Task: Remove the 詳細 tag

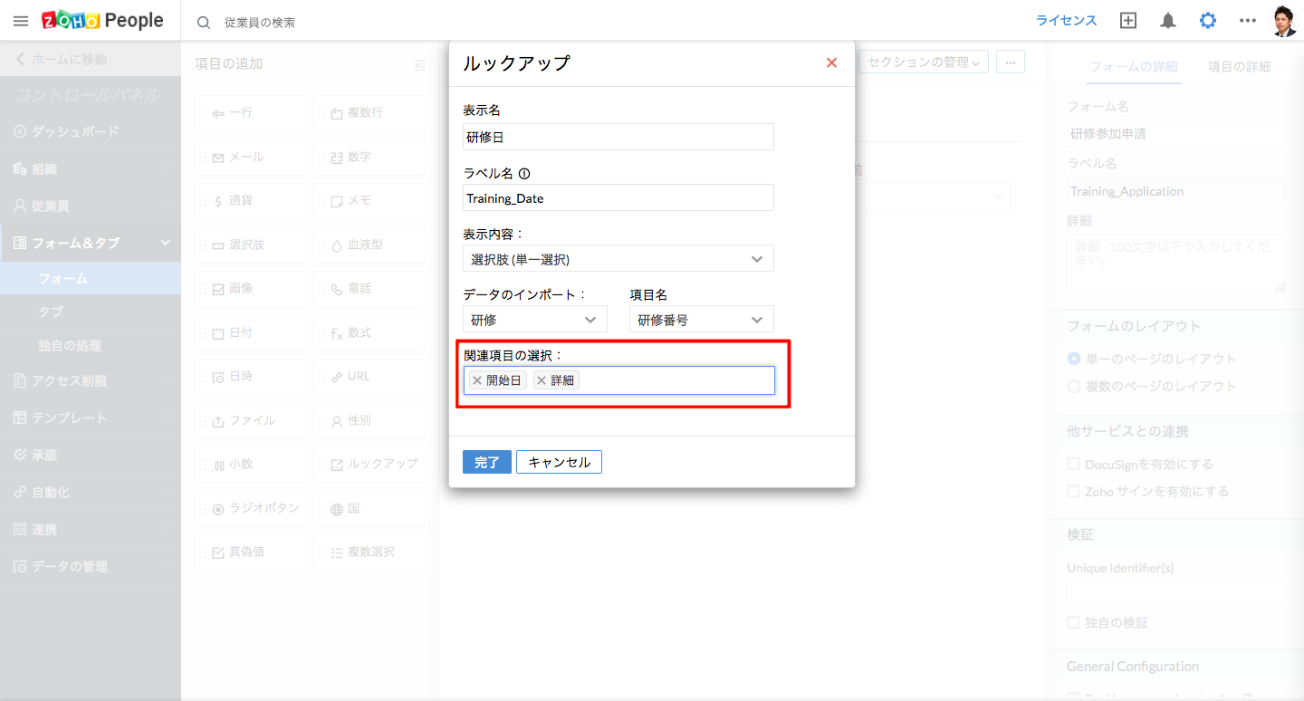Action: click(542, 380)
